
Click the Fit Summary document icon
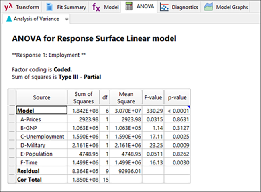pyautogui.click(x=49, y=7)
